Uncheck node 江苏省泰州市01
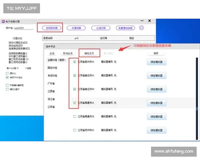The height and width of the screenshot is (160, 200). (75, 62)
